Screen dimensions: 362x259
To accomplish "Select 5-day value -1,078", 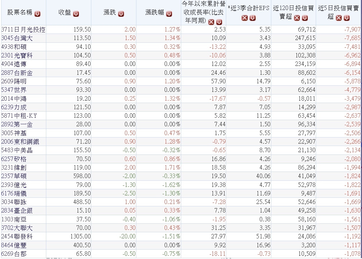I will point(352,254).
